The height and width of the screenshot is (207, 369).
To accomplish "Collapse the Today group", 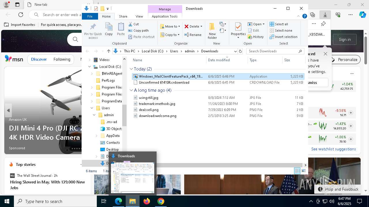I will tap(131, 69).
